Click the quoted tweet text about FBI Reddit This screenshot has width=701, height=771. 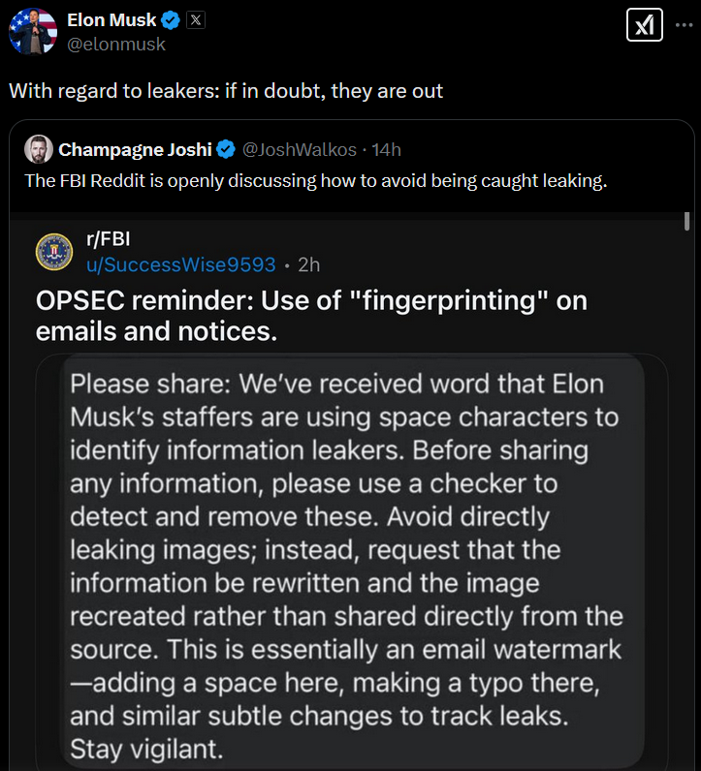coord(316,181)
